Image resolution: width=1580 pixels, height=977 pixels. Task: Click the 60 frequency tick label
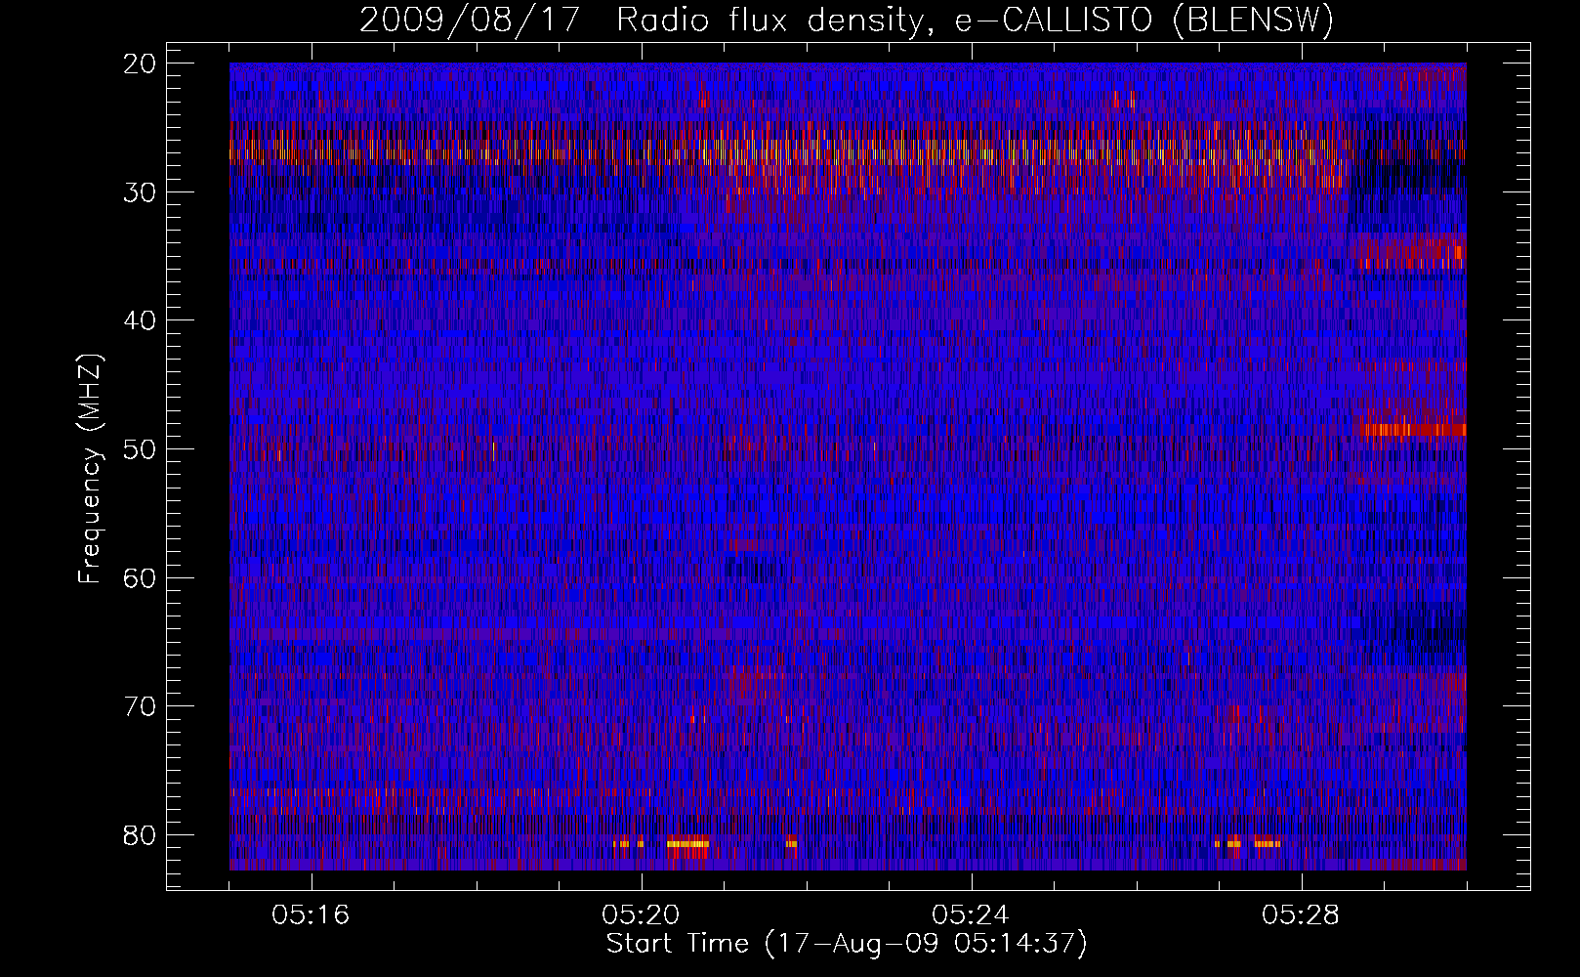141,577
